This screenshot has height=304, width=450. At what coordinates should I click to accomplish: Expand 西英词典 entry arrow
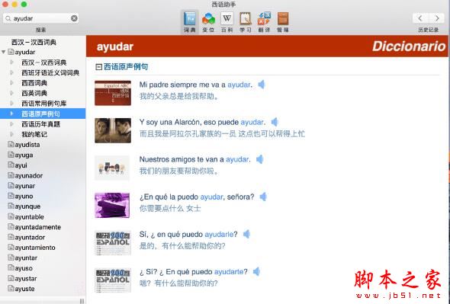point(11,93)
